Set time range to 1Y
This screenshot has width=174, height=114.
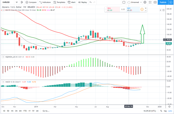tap(29, 111)
